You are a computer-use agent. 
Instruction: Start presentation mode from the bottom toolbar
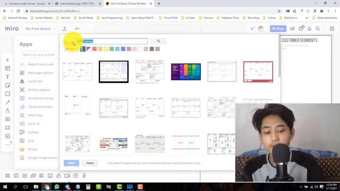pos(16,176)
